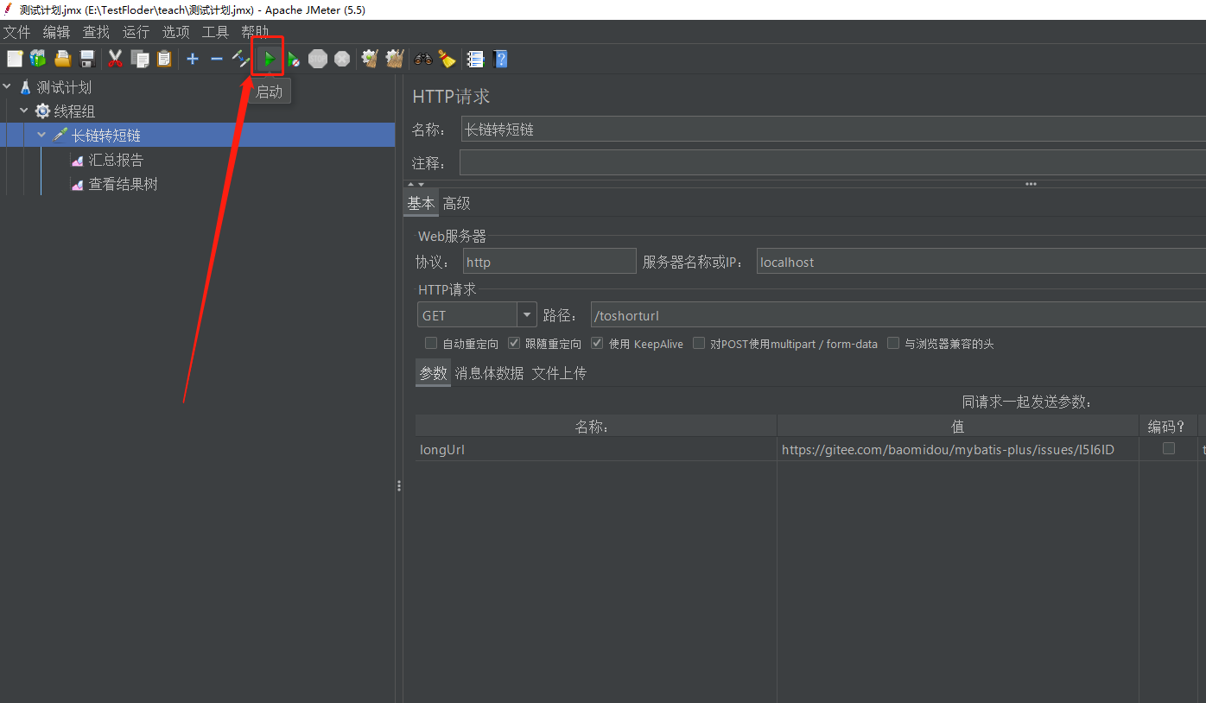Click the Cut scissors icon in toolbar
The height and width of the screenshot is (703, 1206).
coord(115,59)
